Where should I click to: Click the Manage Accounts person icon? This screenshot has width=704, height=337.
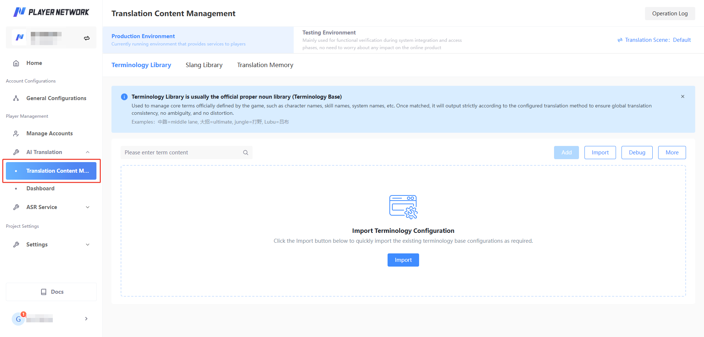[x=16, y=133]
